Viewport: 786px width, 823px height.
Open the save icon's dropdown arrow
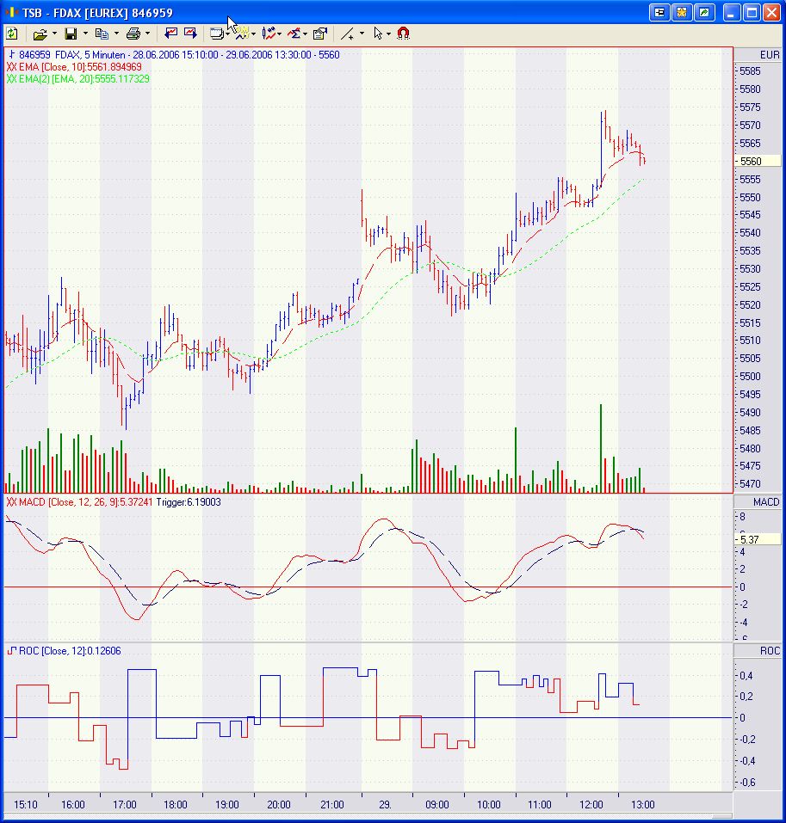pyautogui.click(x=85, y=34)
